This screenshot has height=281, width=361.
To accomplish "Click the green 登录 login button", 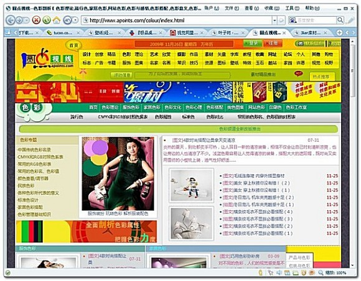I will tap(253, 44).
